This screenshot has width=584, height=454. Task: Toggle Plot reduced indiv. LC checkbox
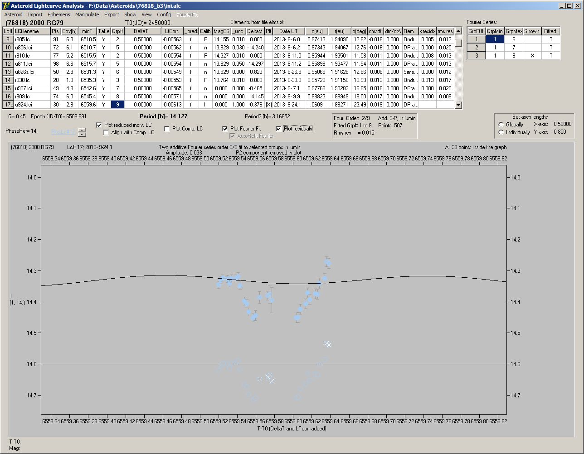pos(99,125)
